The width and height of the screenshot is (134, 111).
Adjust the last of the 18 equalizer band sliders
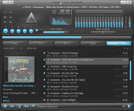click(x=122, y=22)
